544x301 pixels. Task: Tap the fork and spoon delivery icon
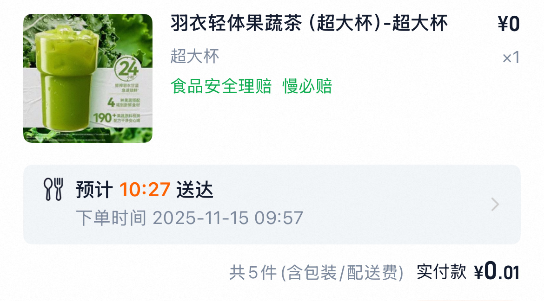pos(53,190)
